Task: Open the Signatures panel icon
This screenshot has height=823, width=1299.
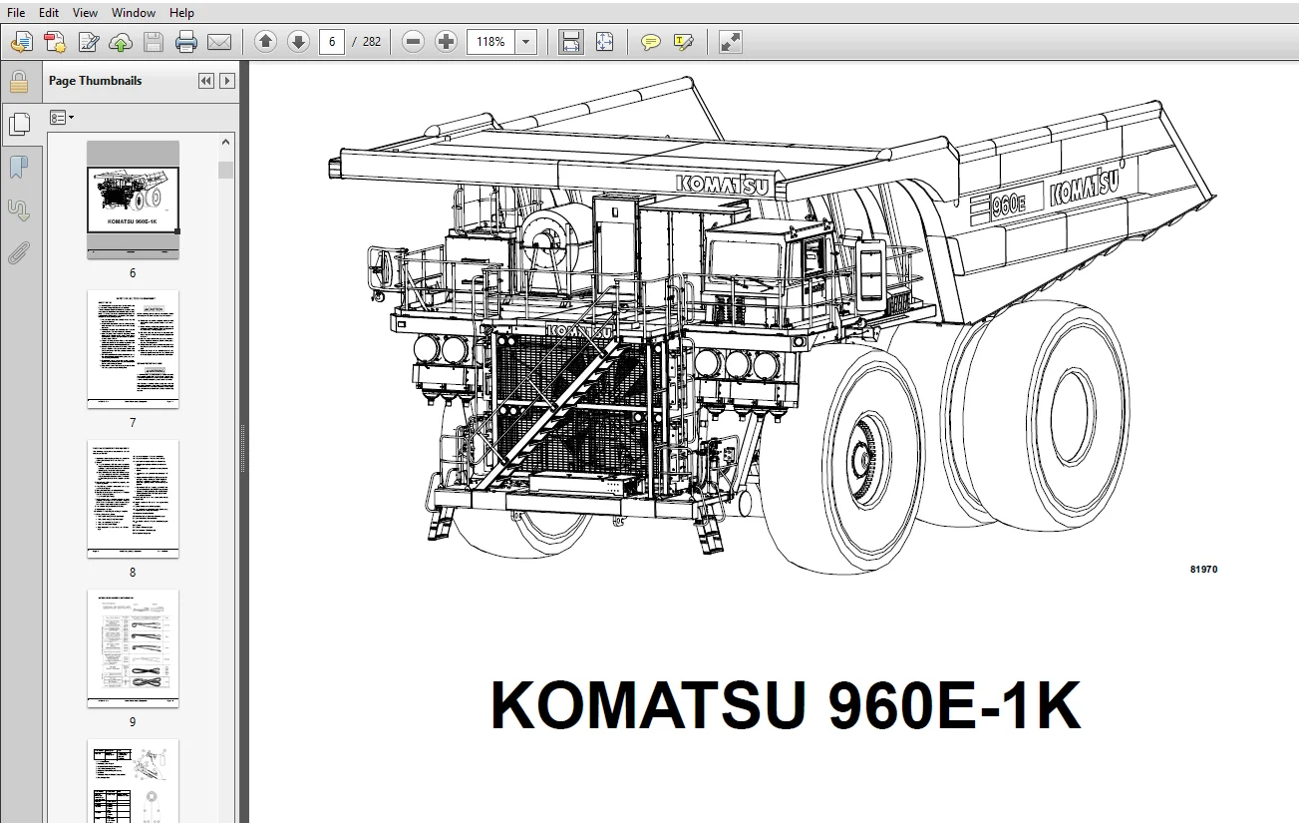Action: 18,209
